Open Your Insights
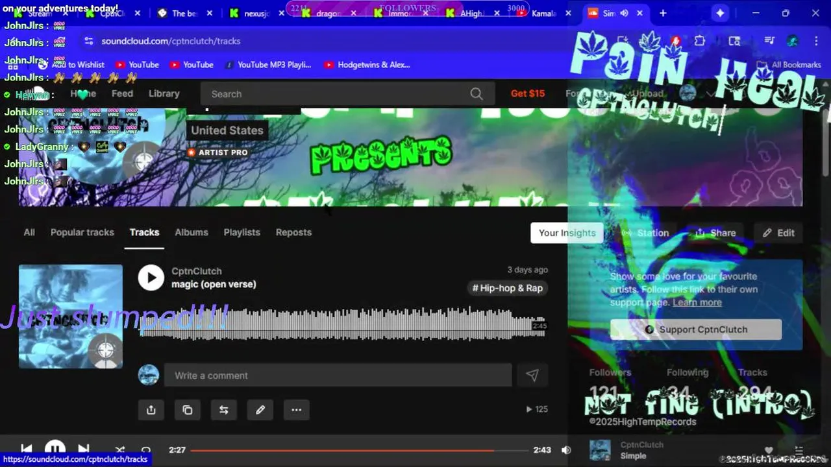 (x=567, y=233)
